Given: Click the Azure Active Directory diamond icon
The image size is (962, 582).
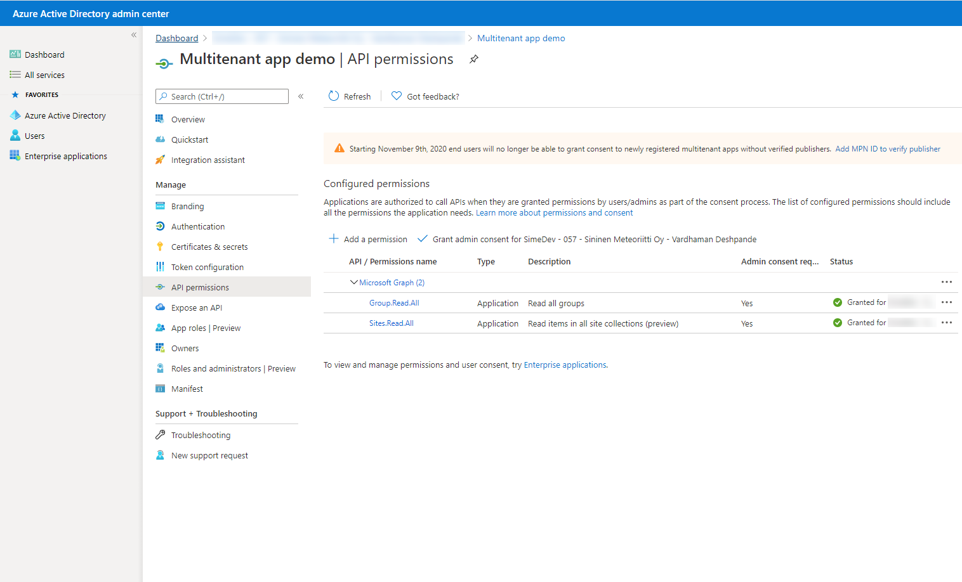Looking at the screenshot, I should [15, 115].
